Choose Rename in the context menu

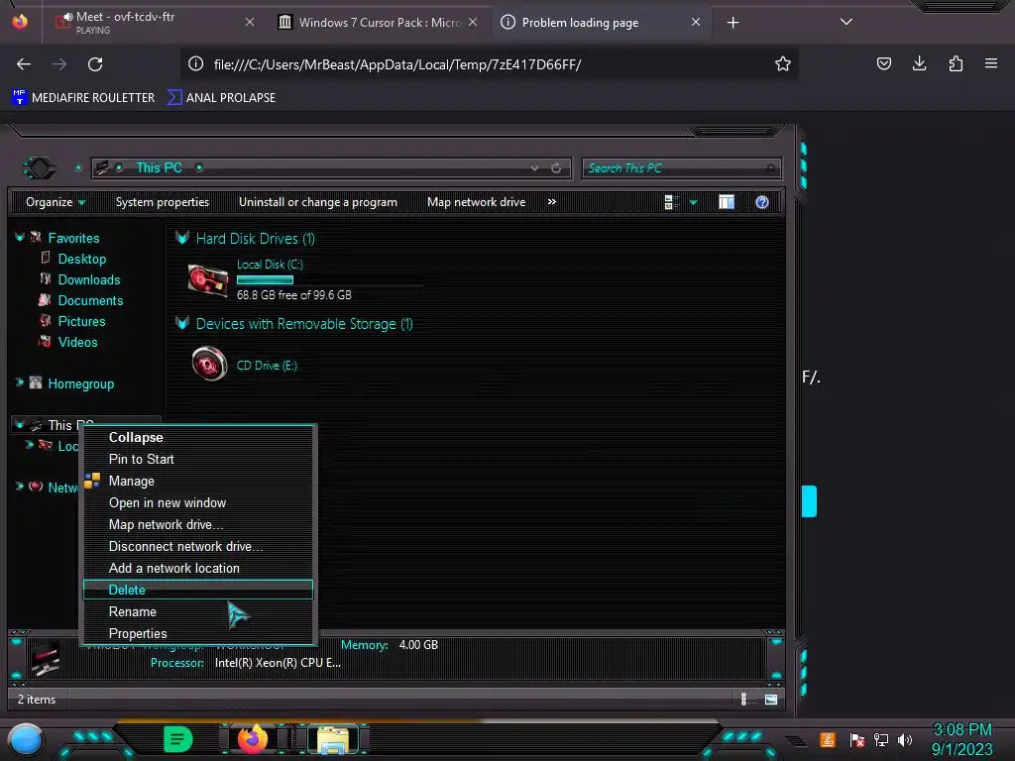tap(198, 612)
